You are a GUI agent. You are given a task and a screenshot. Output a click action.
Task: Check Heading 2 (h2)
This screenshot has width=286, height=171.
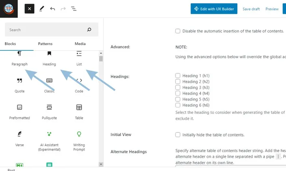[178, 81]
